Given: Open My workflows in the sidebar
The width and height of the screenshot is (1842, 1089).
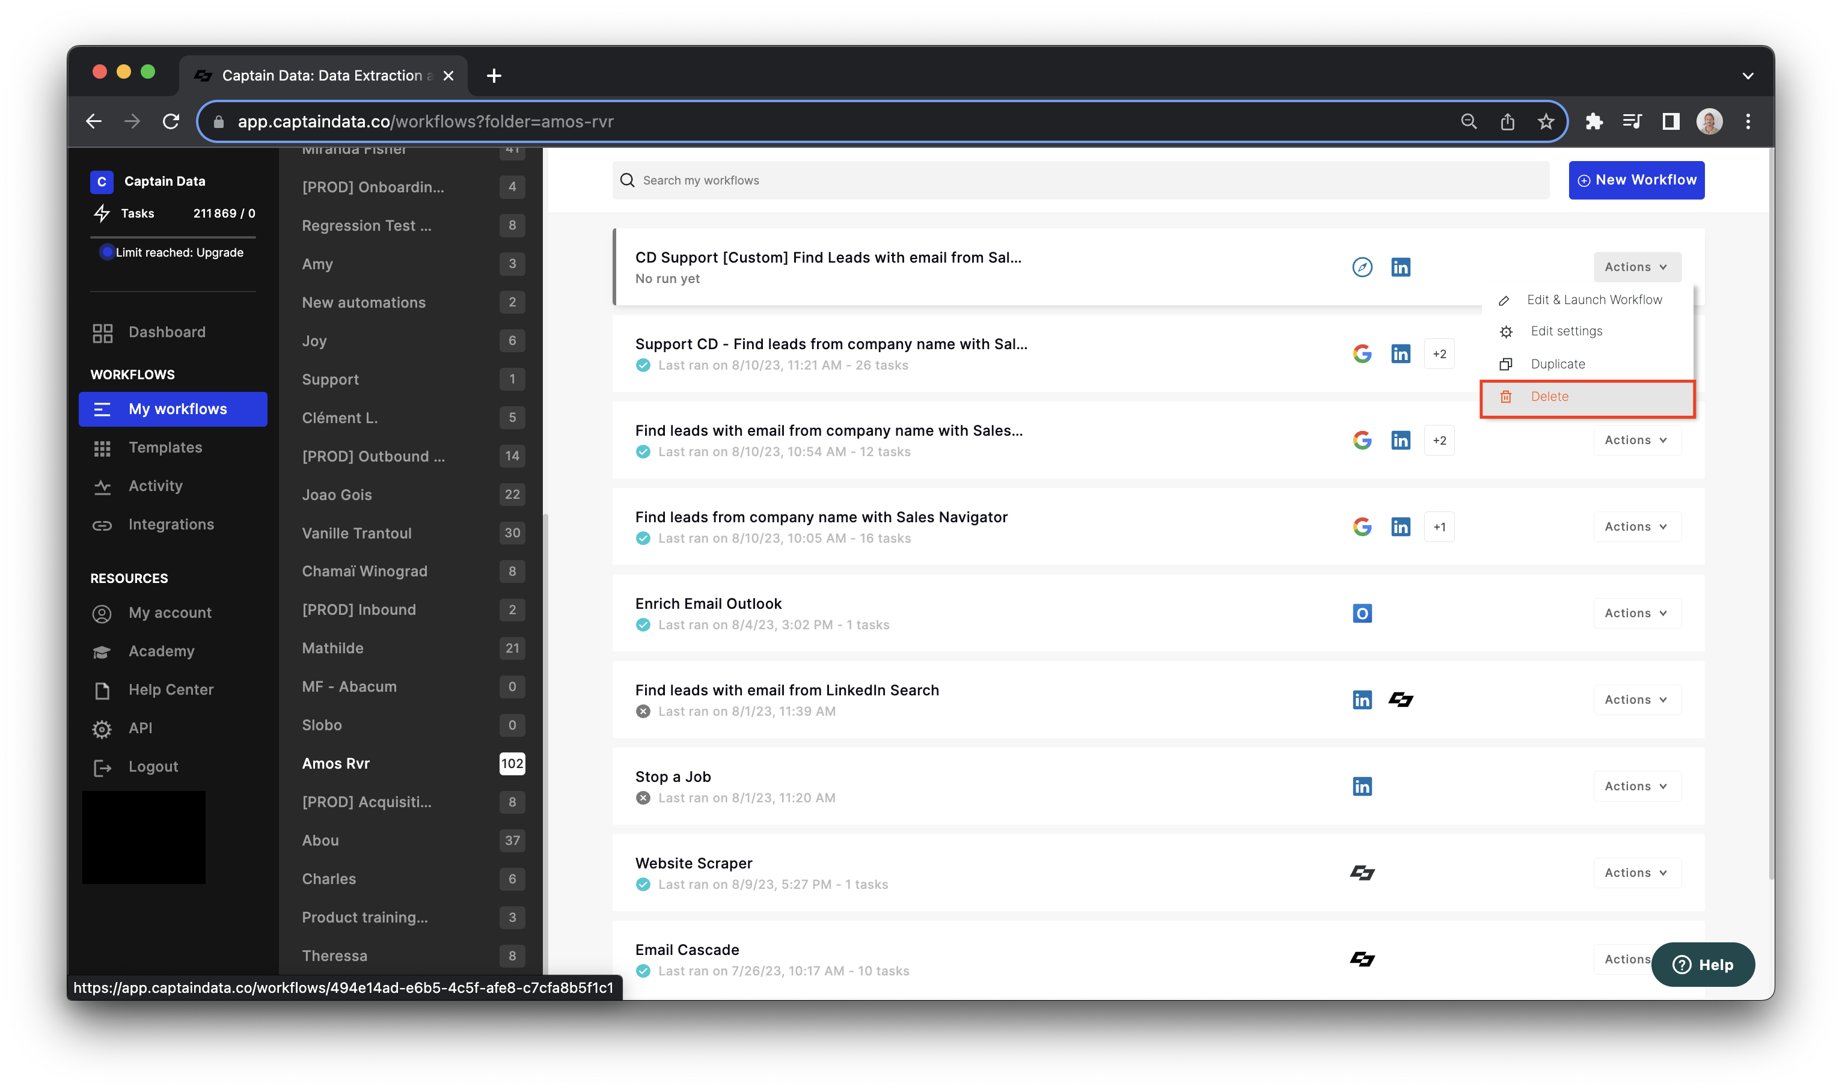Looking at the screenshot, I should (x=173, y=409).
